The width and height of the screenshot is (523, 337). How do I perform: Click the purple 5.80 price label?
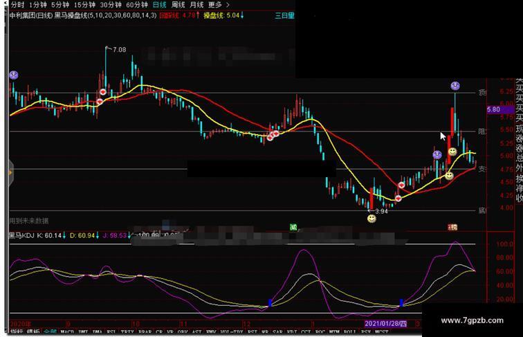(500, 109)
